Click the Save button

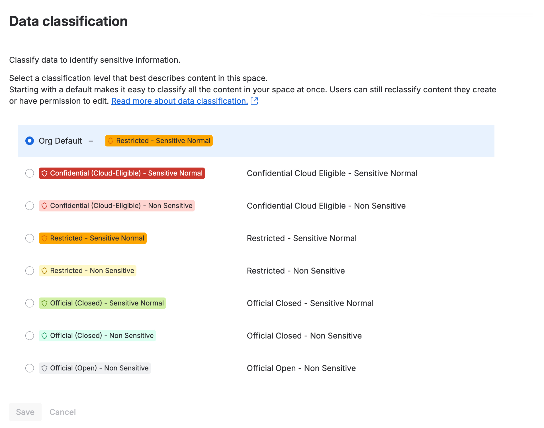click(x=25, y=412)
